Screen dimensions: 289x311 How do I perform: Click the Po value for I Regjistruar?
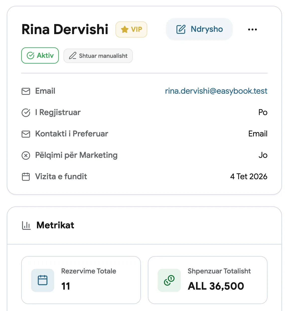[x=263, y=112]
